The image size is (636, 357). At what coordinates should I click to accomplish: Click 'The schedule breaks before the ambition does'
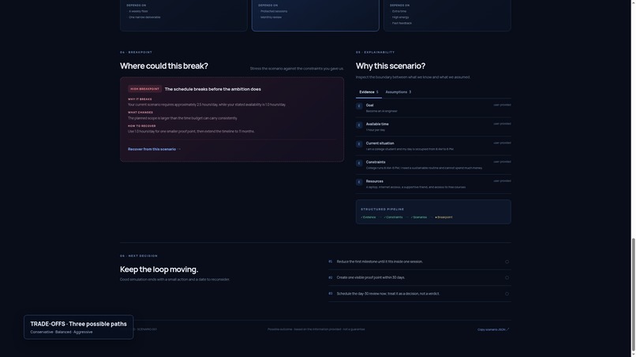point(212,89)
